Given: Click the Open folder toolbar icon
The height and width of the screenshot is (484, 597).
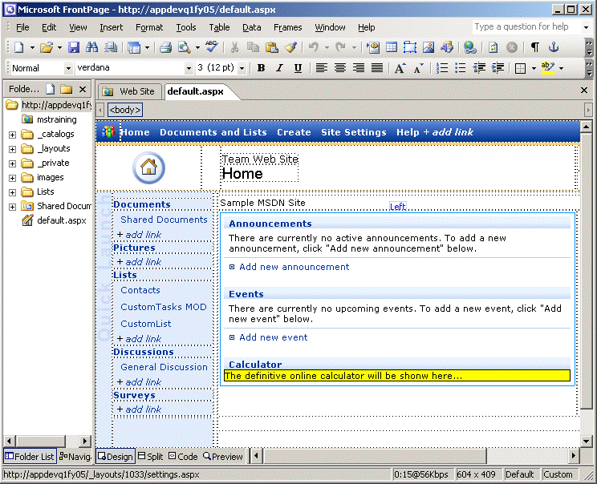Looking at the screenshot, I should [47, 47].
